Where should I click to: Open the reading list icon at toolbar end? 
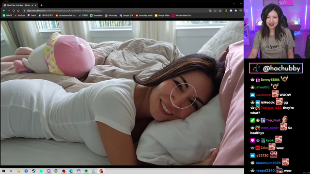[x=241, y=11]
